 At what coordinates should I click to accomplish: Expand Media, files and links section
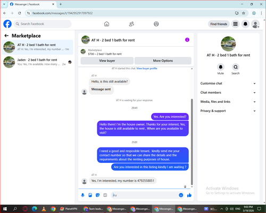tap(228, 102)
